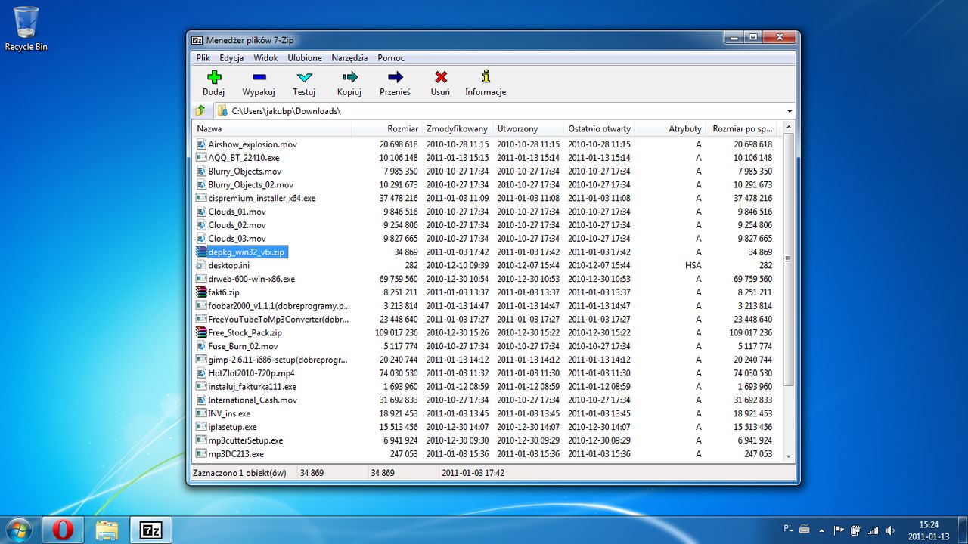This screenshot has height=544, width=968.
Task: Click the red X Usuń icon
Action: [x=440, y=77]
